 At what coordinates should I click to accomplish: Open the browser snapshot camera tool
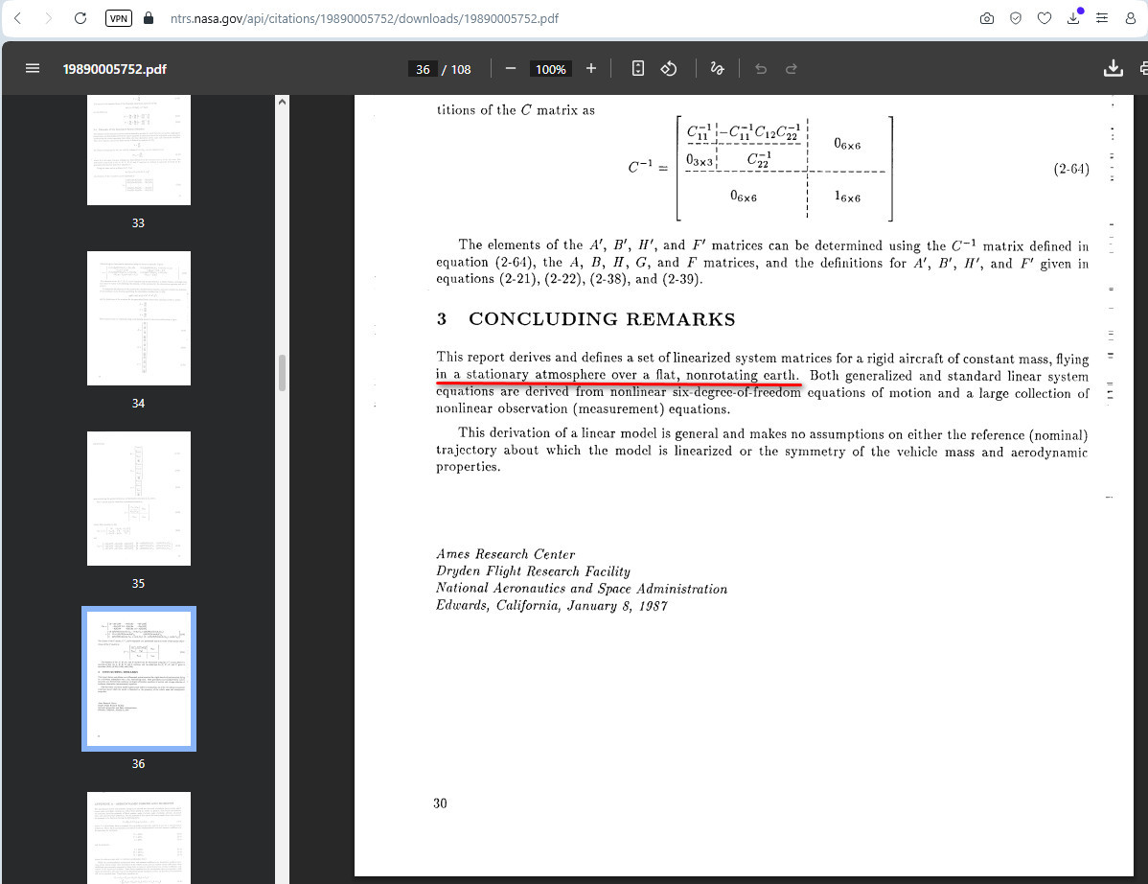pyautogui.click(x=987, y=18)
